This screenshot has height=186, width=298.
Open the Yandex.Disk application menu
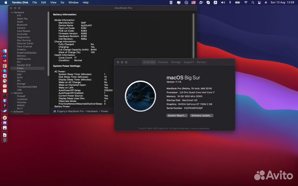[x=20, y=2]
